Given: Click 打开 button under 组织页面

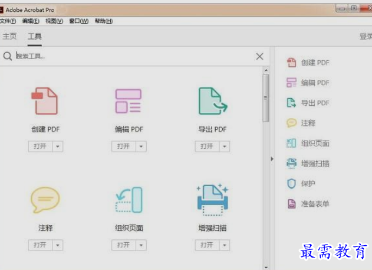Looking at the screenshot, I should click(124, 245).
